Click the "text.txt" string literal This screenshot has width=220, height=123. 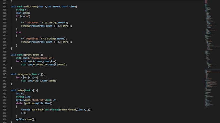(x=38, y=100)
